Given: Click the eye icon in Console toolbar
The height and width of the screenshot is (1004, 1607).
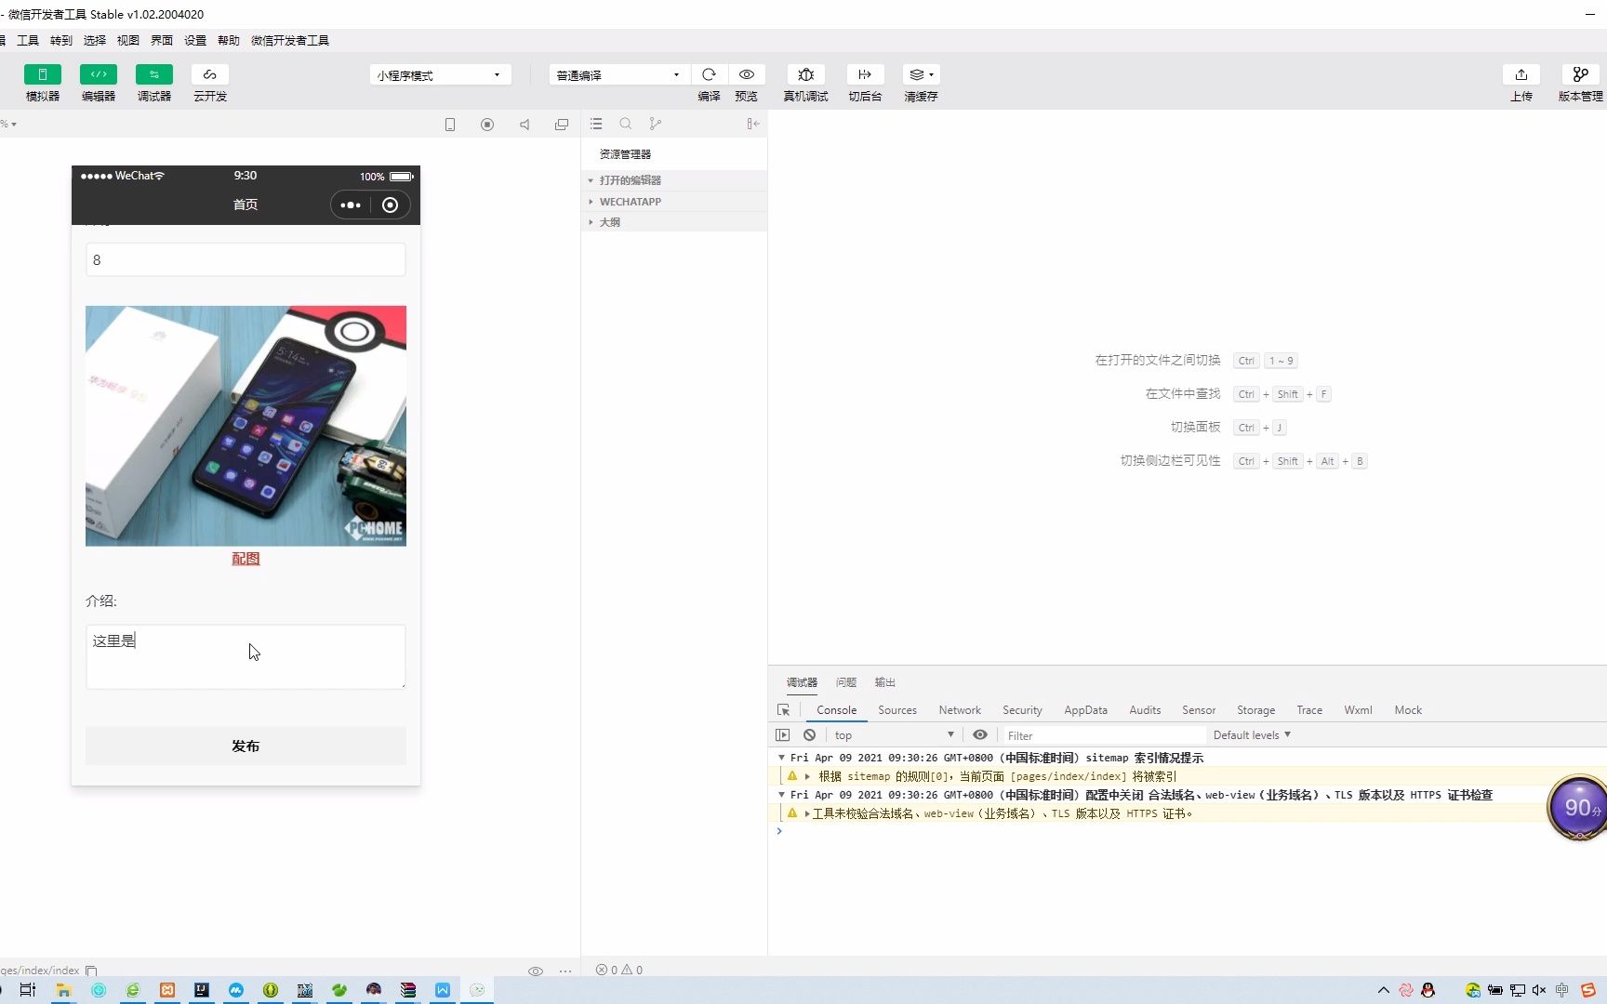Looking at the screenshot, I should [x=979, y=734].
